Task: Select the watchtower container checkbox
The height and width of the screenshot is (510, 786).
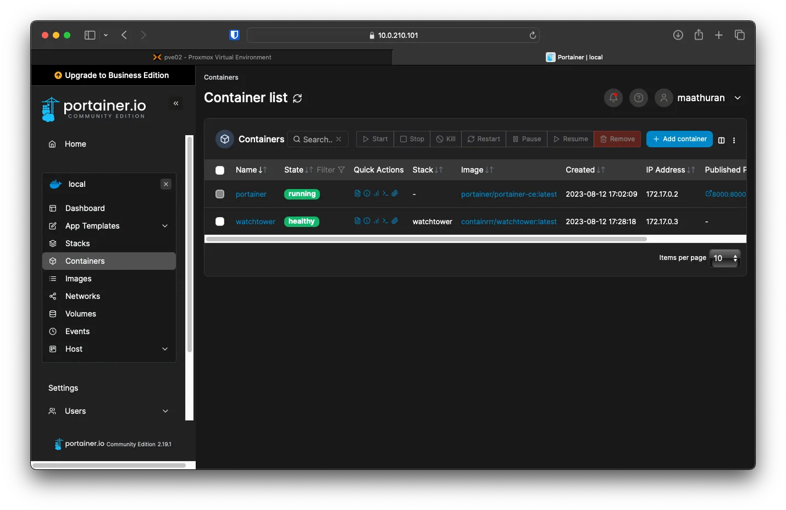Action: tap(220, 221)
